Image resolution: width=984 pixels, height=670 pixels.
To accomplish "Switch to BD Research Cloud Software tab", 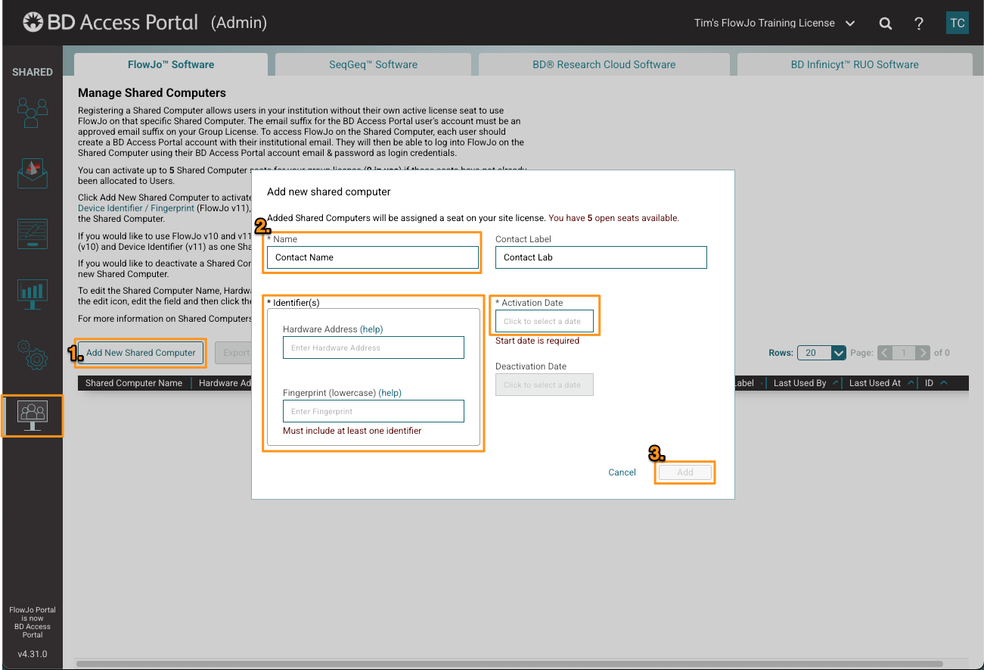I will coord(604,64).
